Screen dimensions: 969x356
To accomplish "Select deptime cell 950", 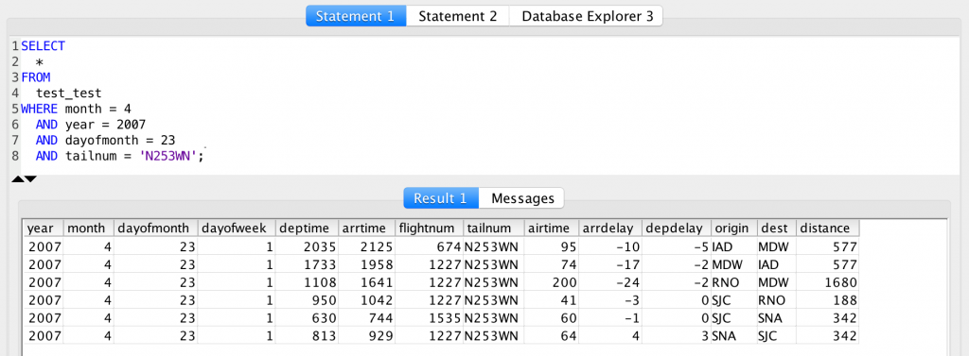I will 308,300.
